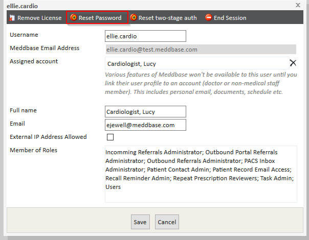
Task: Click the Meddbase Email Address field
Action: [200, 50]
